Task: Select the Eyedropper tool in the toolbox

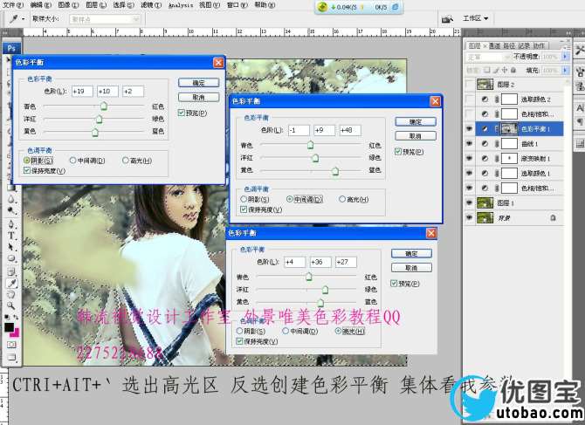Action: point(11,283)
